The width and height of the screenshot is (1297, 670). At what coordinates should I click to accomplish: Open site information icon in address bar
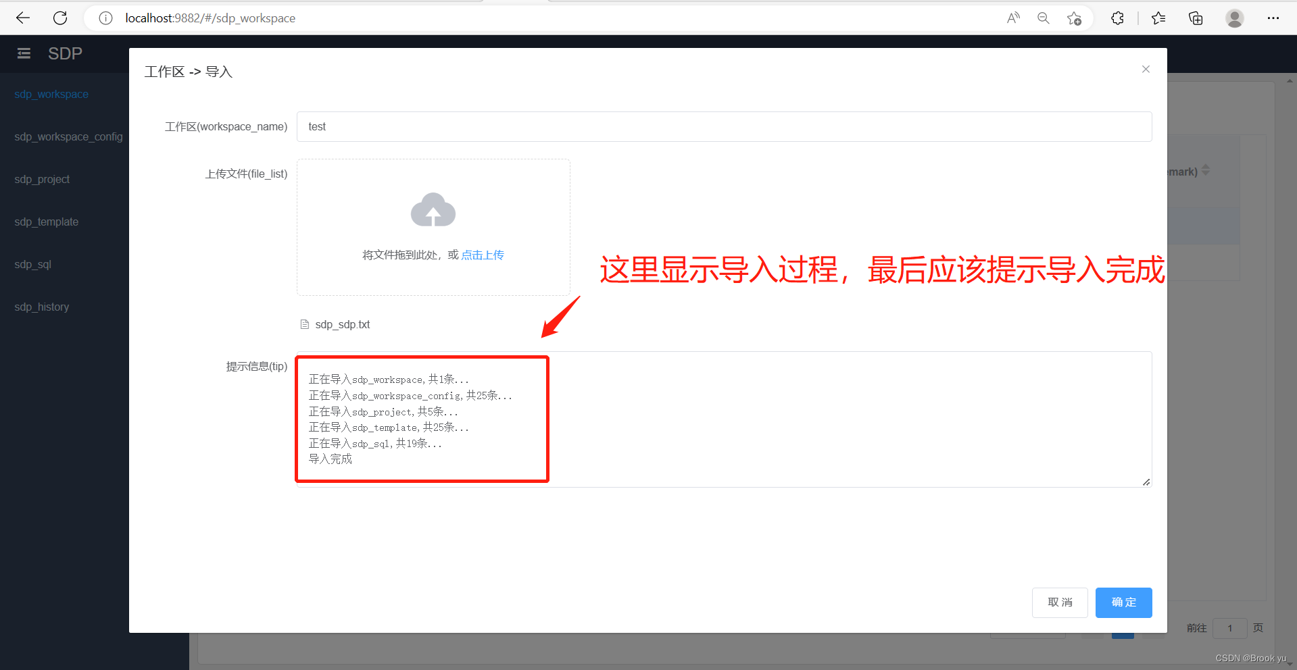(105, 18)
